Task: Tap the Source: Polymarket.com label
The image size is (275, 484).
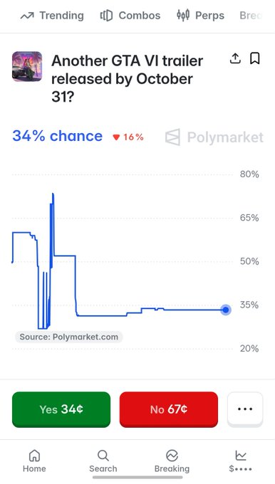Action: tap(69, 337)
